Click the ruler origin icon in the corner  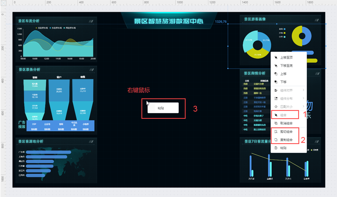tap(3, 3)
